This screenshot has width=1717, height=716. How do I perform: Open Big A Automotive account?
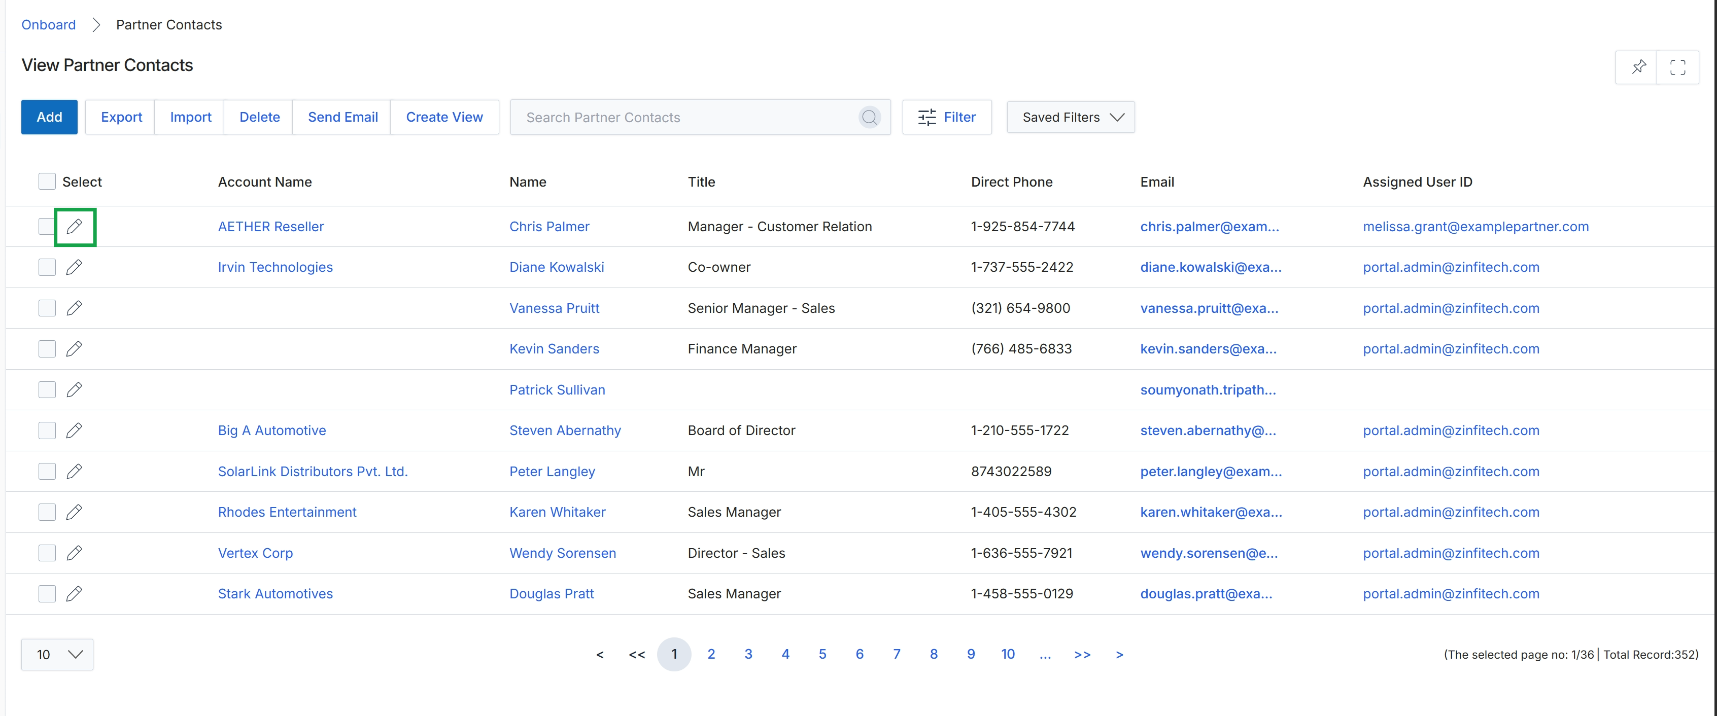pyautogui.click(x=272, y=431)
